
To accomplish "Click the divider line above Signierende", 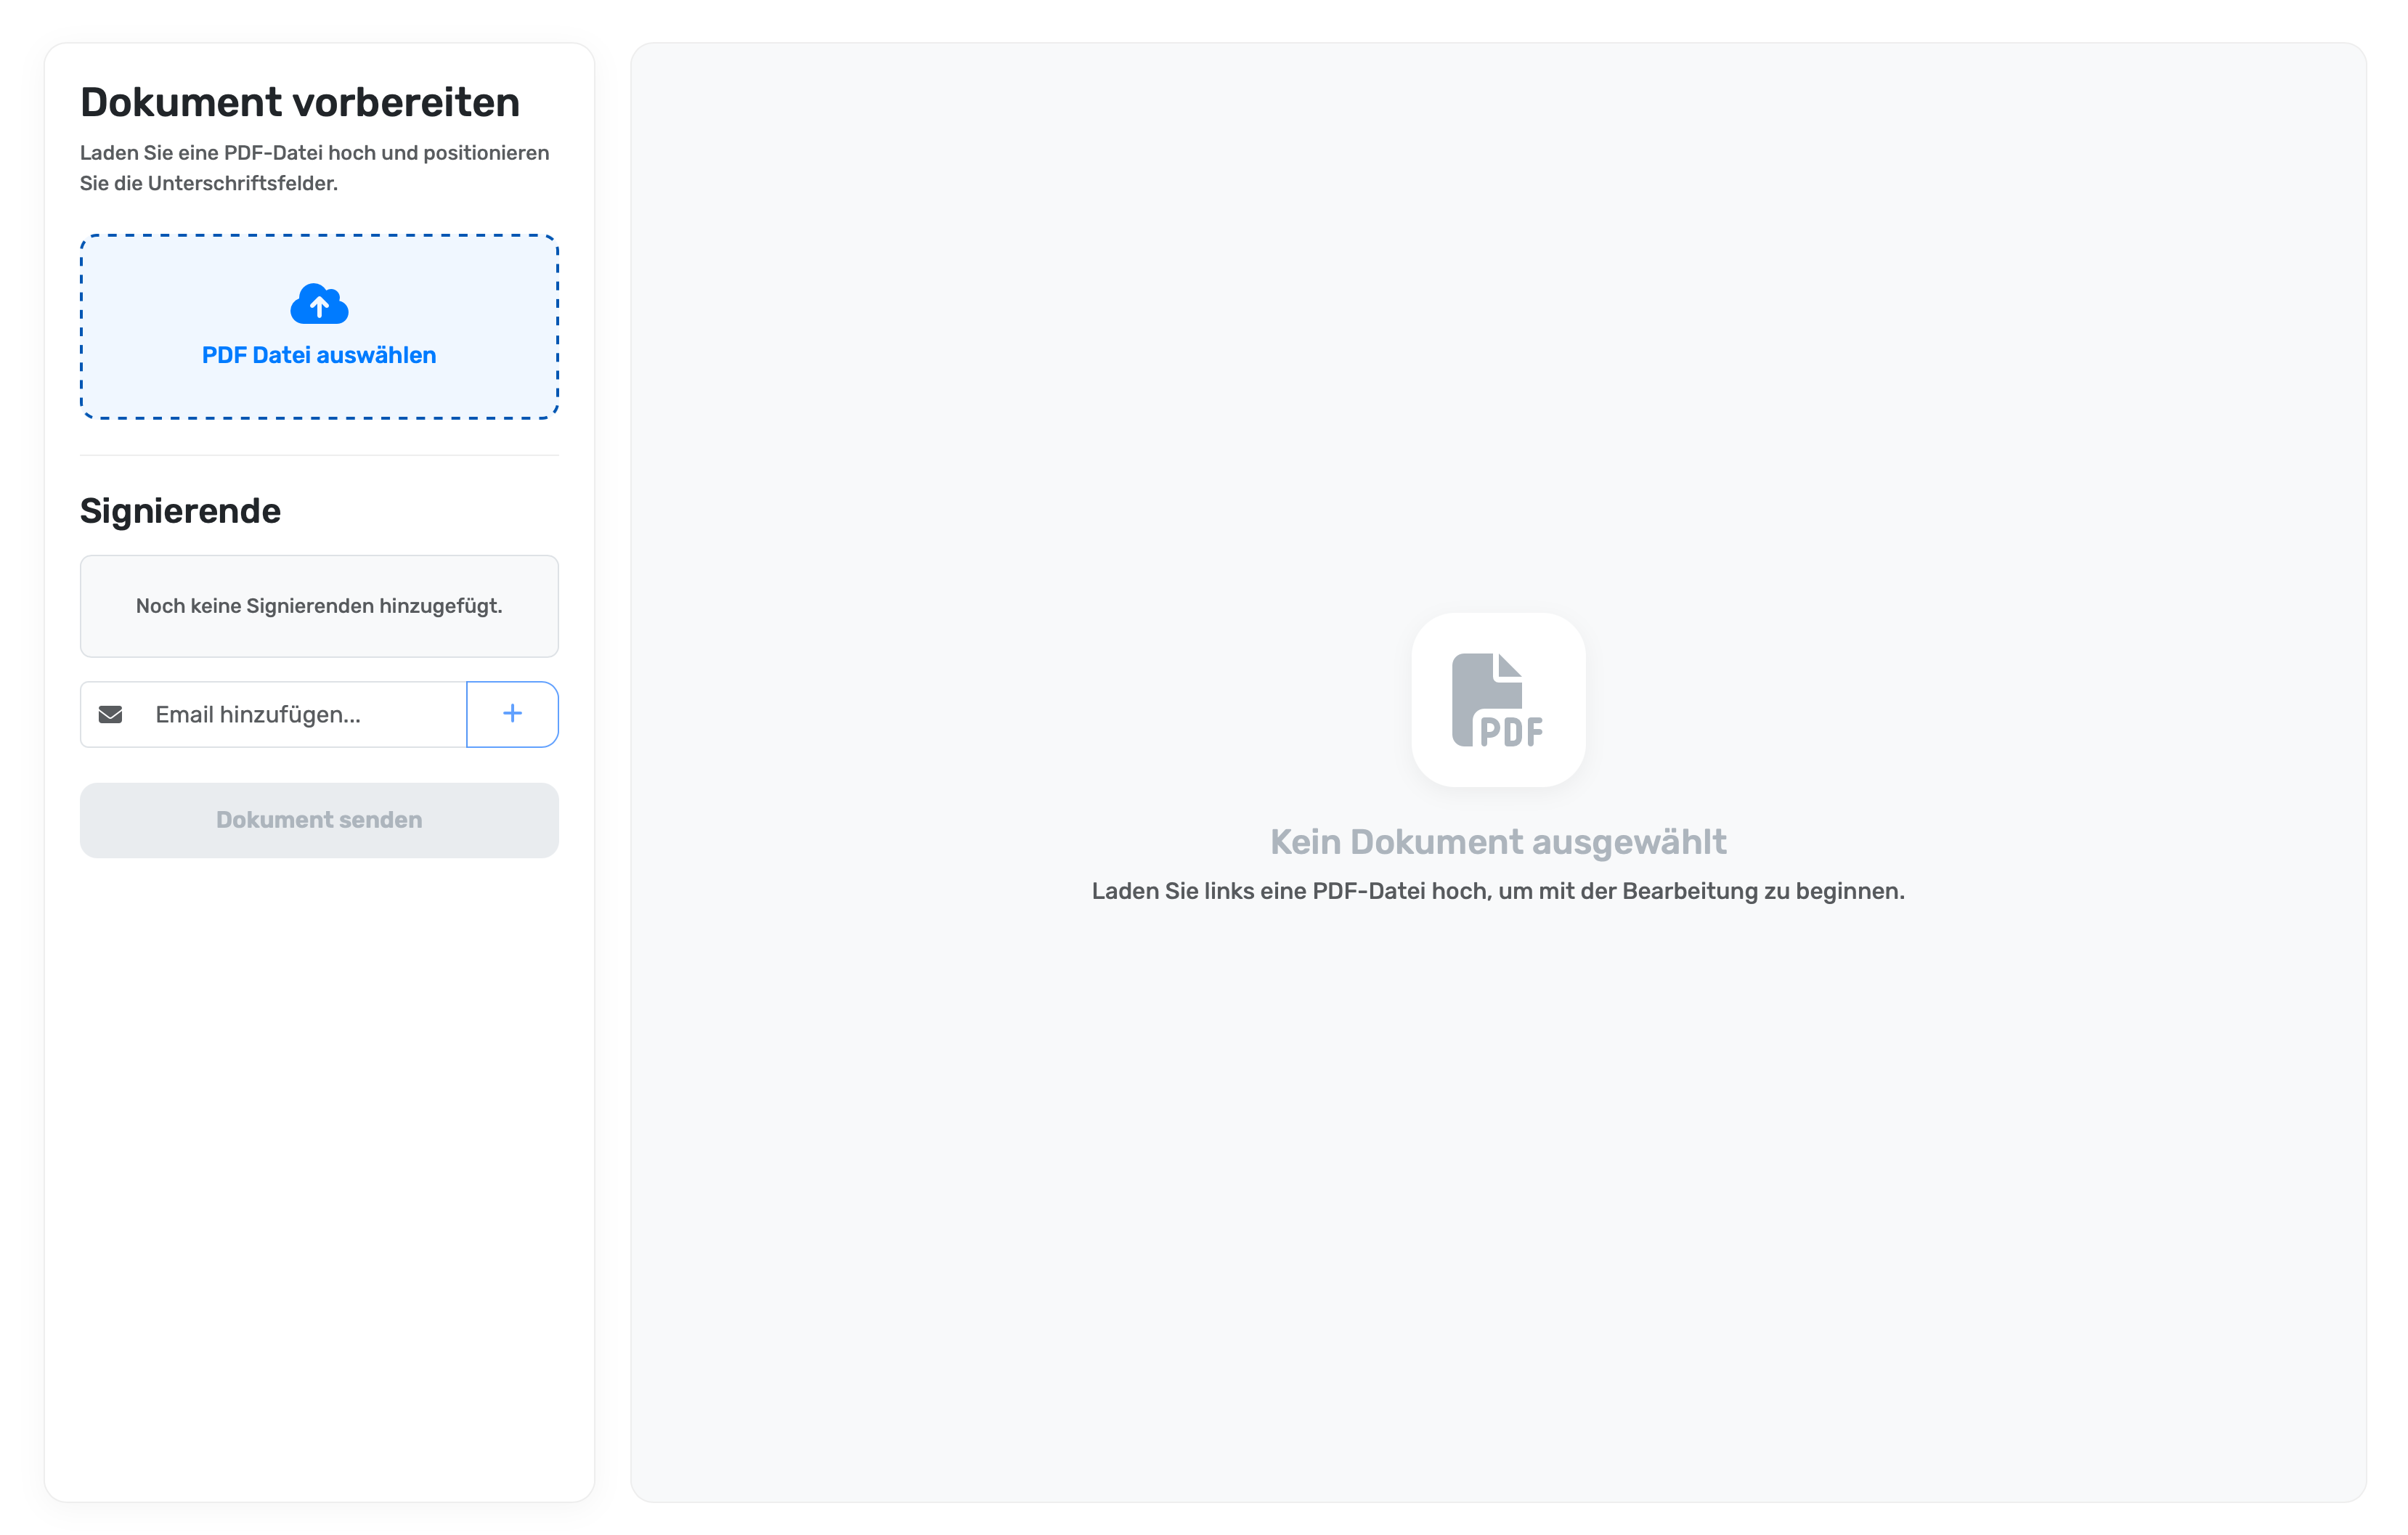I will tap(319, 455).
